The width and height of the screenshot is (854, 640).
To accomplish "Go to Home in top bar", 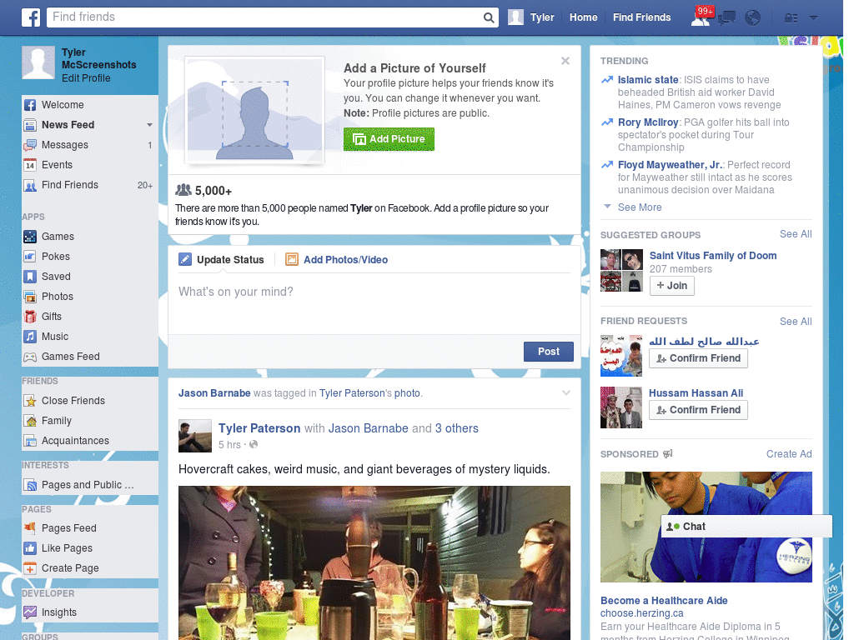I will pyautogui.click(x=583, y=17).
